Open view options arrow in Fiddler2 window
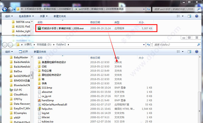The width and height of the screenshot is (203, 123). (183, 52)
